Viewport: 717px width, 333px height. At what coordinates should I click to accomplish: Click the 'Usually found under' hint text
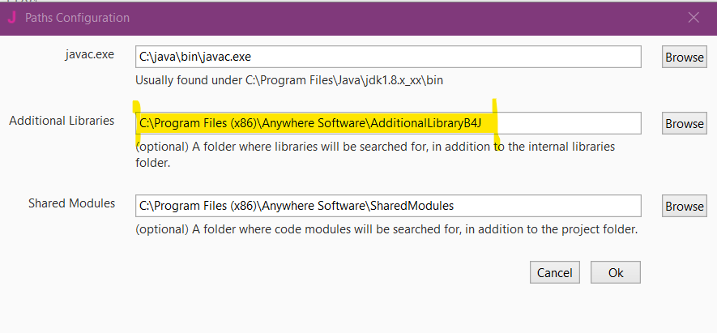(289, 80)
